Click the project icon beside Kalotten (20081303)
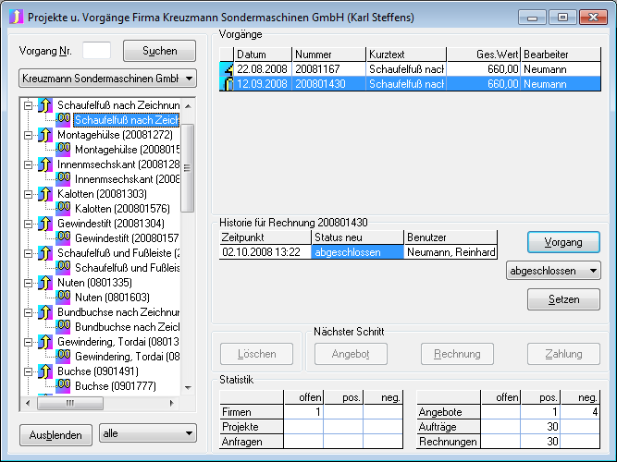Screen dimensions: 617x462 (x=44, y=194)
